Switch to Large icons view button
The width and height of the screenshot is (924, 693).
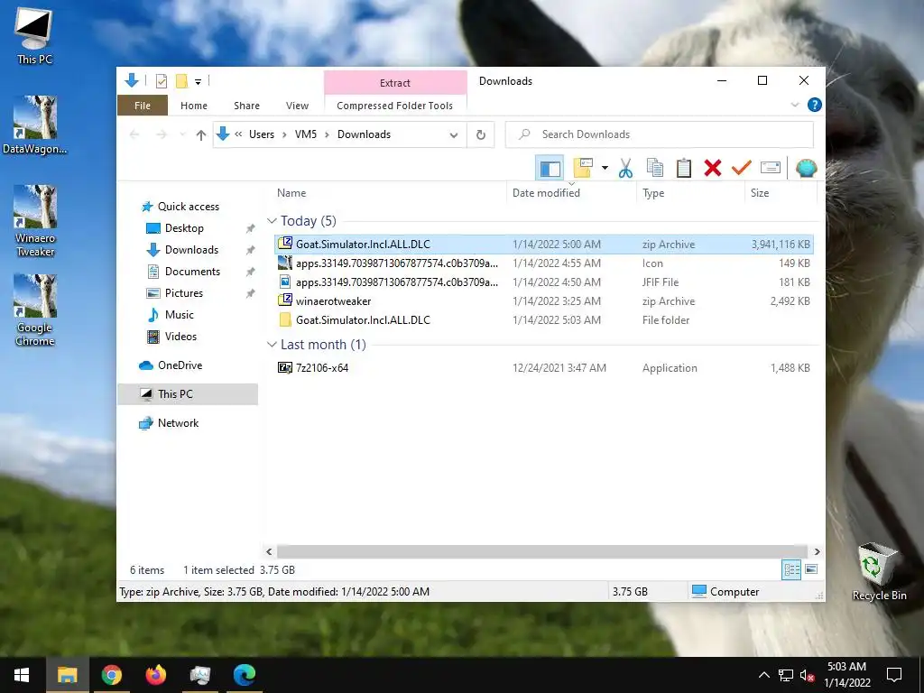811,570
